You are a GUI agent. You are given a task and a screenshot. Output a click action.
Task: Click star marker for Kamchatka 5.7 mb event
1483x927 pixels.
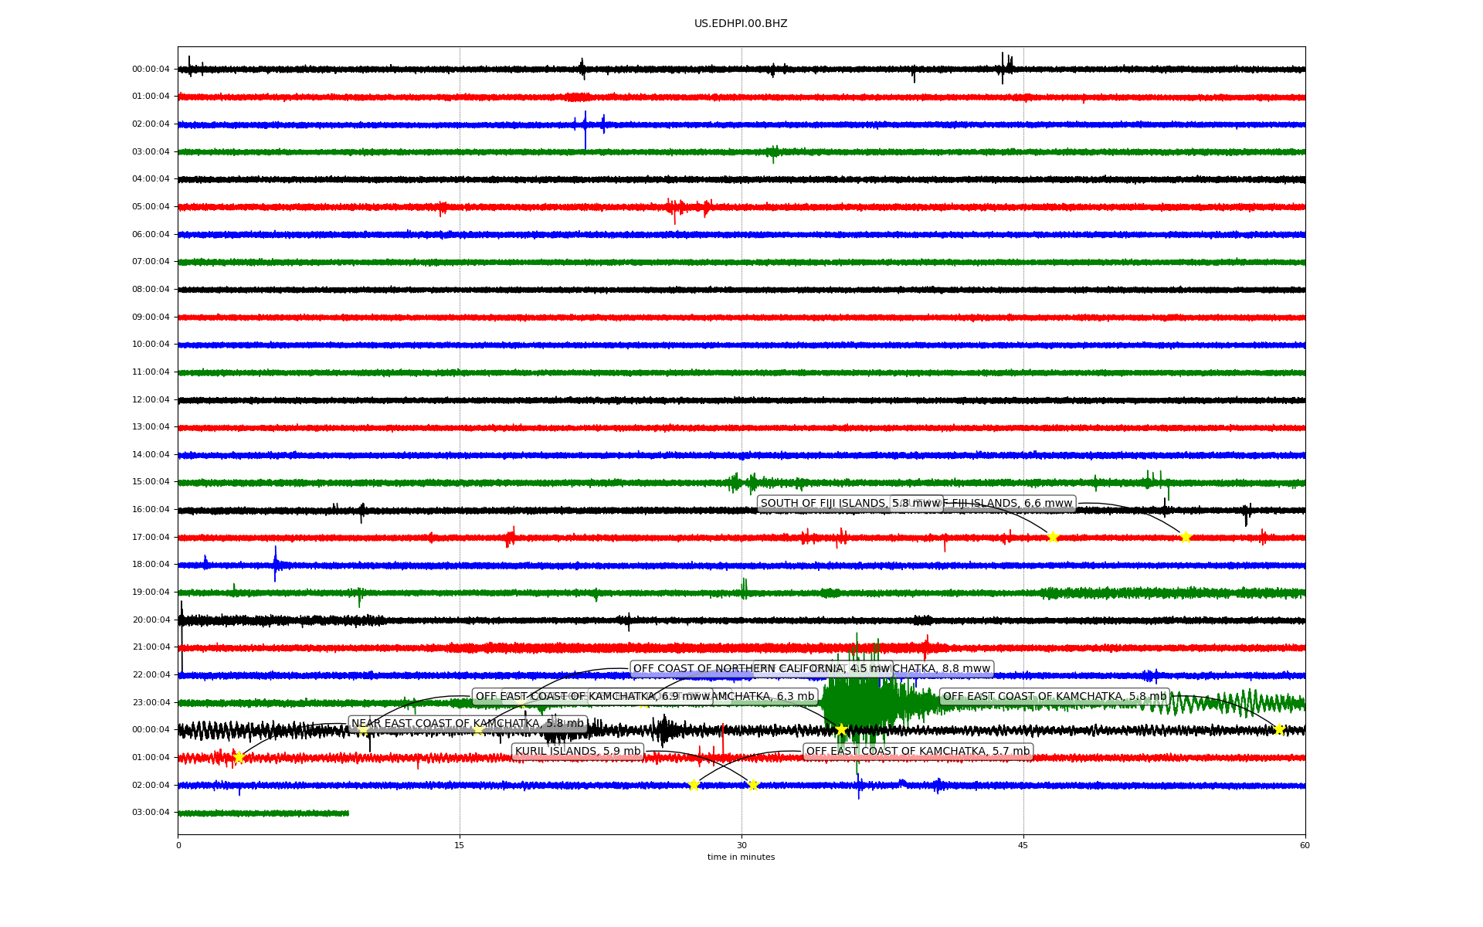click(x=694, y=785)
